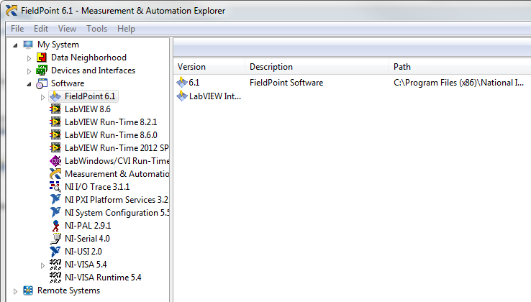Select NI I/O Trace 3.1.1 label
Screen dimensions: 531x302
click(x=97, y=186)
